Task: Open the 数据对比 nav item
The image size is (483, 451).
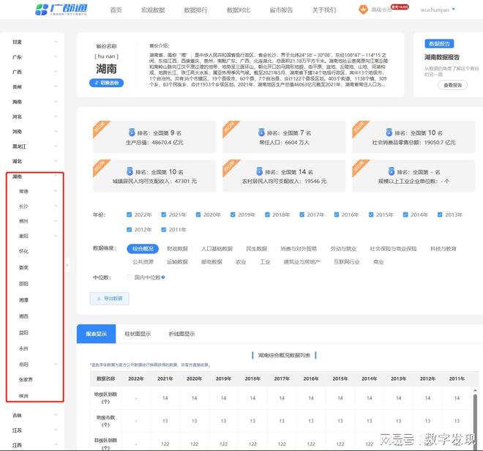Action: 239,10
